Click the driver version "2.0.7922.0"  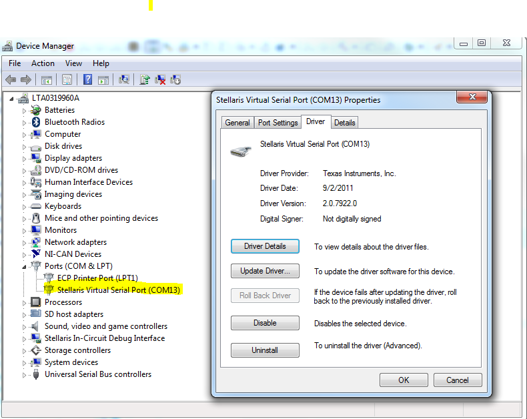click(x=340, y=203)
